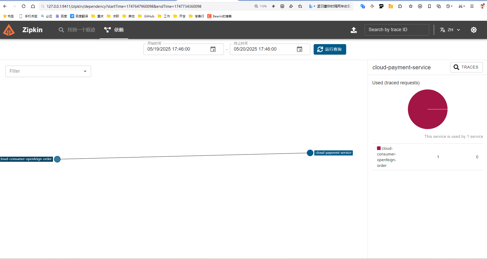Click the upload JSON icon in the header
Screen dimensions: 487x259
click(354, 30)
